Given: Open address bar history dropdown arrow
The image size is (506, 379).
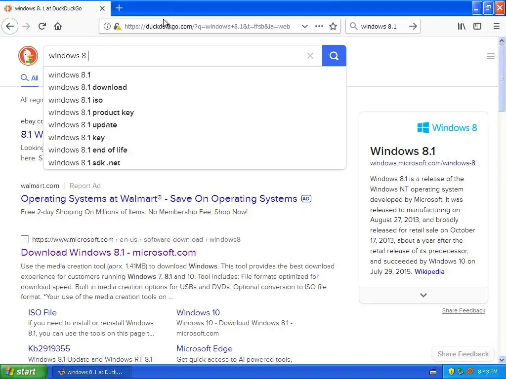Looking at the screenshot, I should point(304,27).
